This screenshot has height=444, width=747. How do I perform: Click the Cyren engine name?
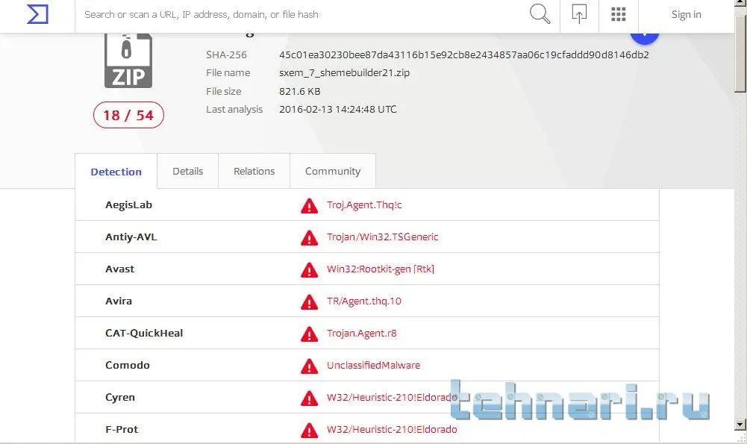coord(120,397)
